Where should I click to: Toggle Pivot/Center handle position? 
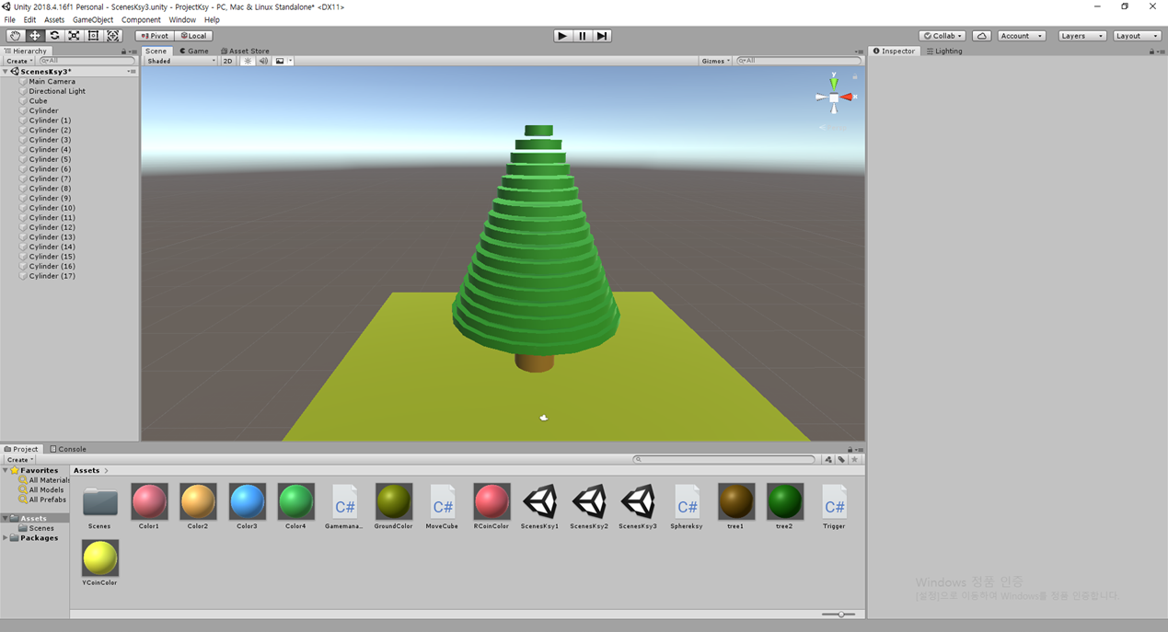[155, 36]
